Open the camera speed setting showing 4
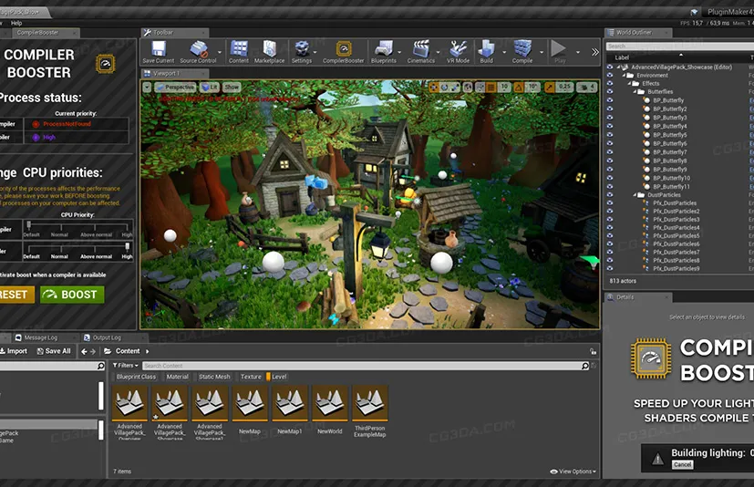 (586, 88)
